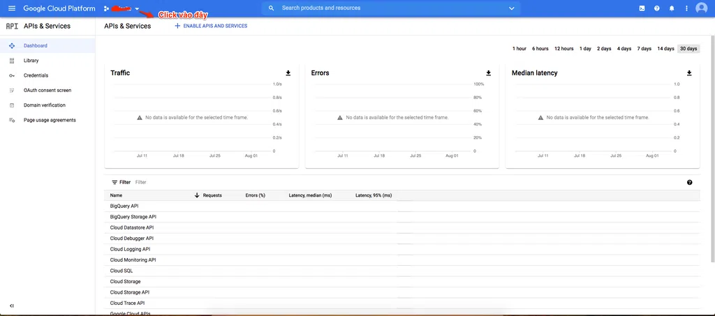Open OAuth consent screen page
The height and width of the screenshot is (316, 715).
[47, 90]
